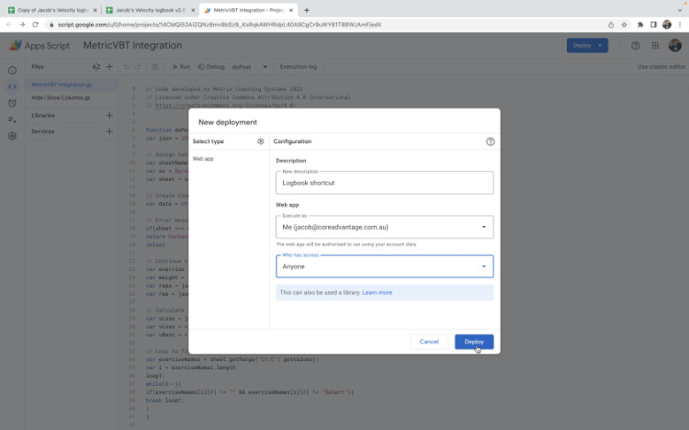The width and height of the screenshot is (689, 430).
Task: Share this page from address bar
Action: [611, 25]
